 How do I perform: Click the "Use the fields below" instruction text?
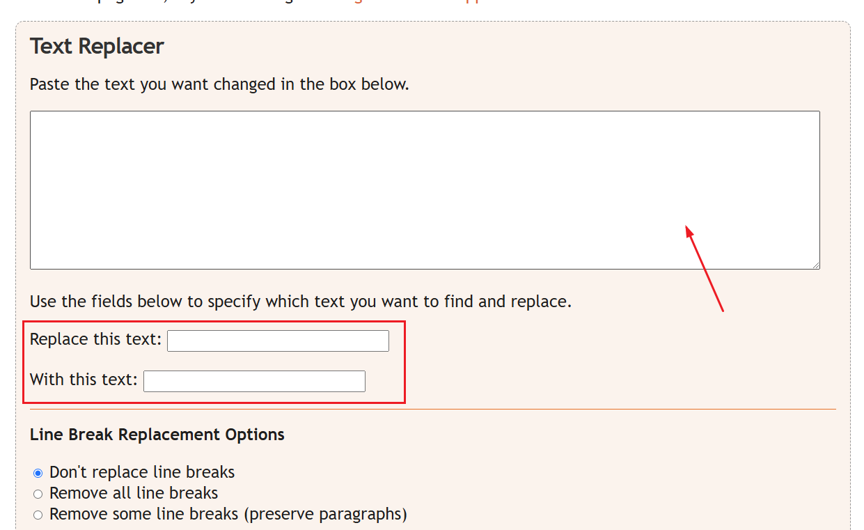[300, 302]
